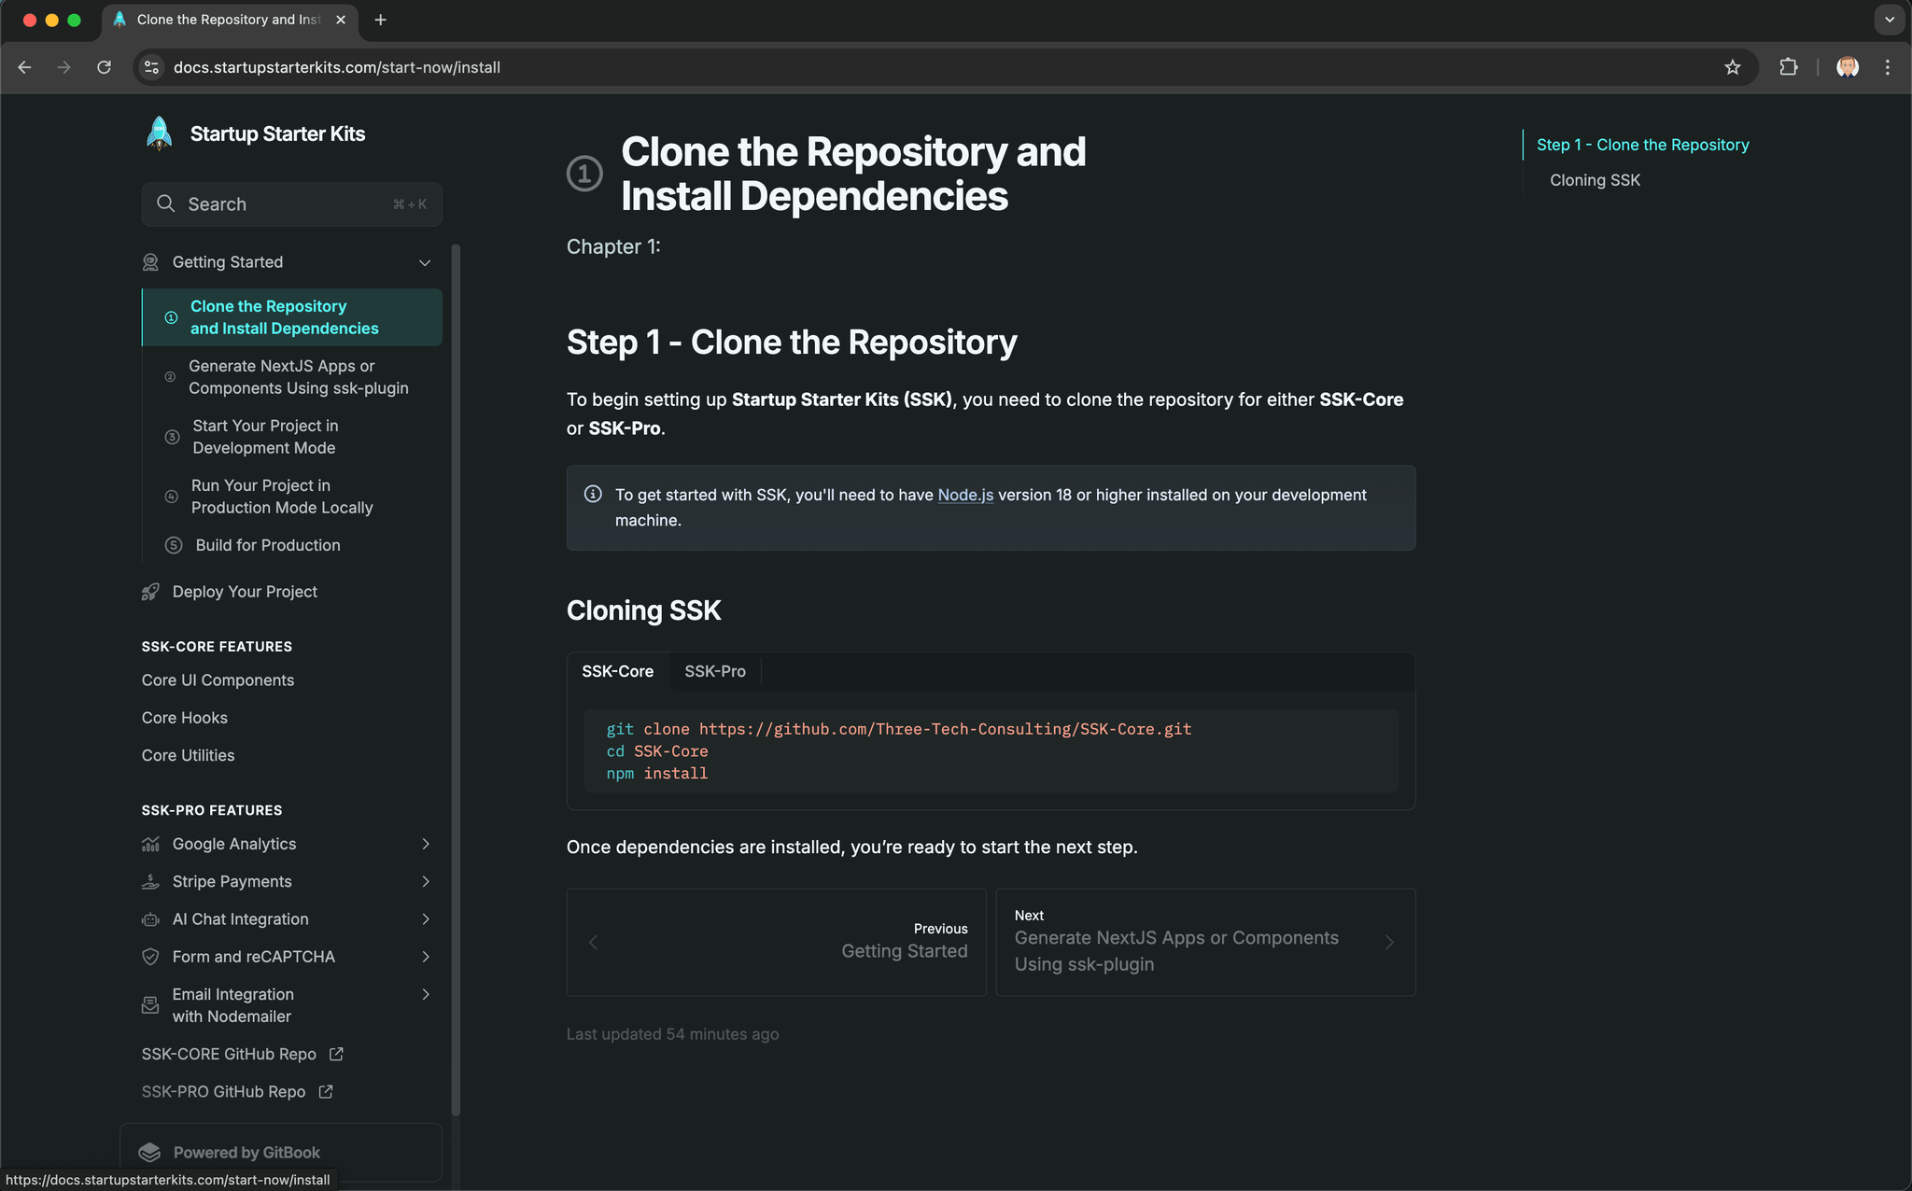
Task: Click the external link icon beside SSK-CORE GitHub Repo
Action: pos(336,1054)
